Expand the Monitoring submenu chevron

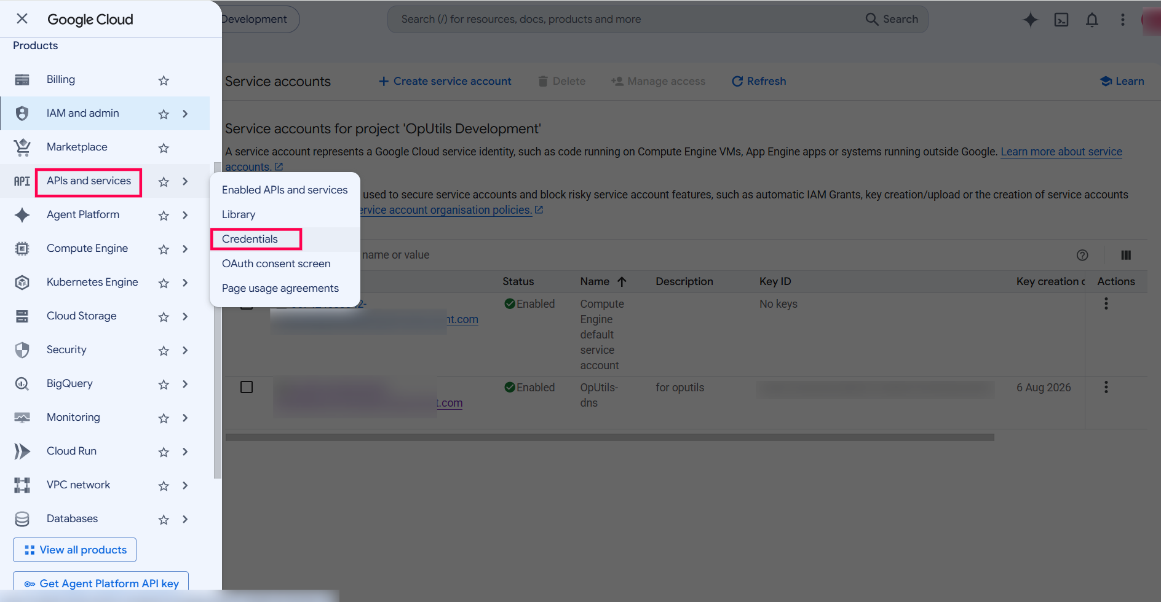185,418
